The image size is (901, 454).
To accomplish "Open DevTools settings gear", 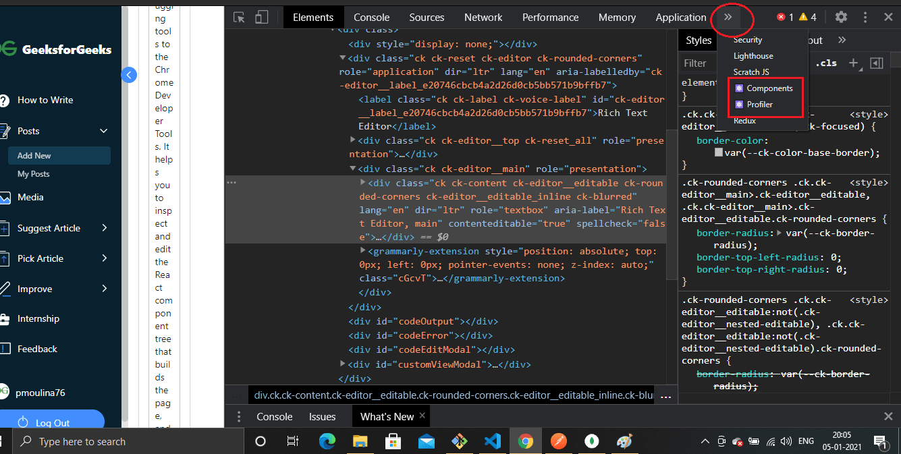I will [840, 17].
